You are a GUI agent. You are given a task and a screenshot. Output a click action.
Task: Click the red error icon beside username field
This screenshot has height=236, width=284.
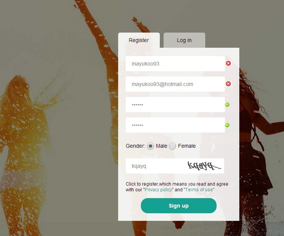point(228,63)
